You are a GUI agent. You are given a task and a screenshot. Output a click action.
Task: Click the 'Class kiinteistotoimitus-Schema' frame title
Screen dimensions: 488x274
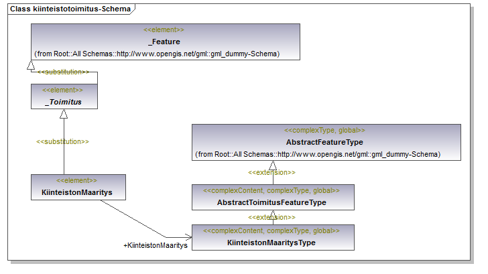pyautogui.click(x=70, y=9)
